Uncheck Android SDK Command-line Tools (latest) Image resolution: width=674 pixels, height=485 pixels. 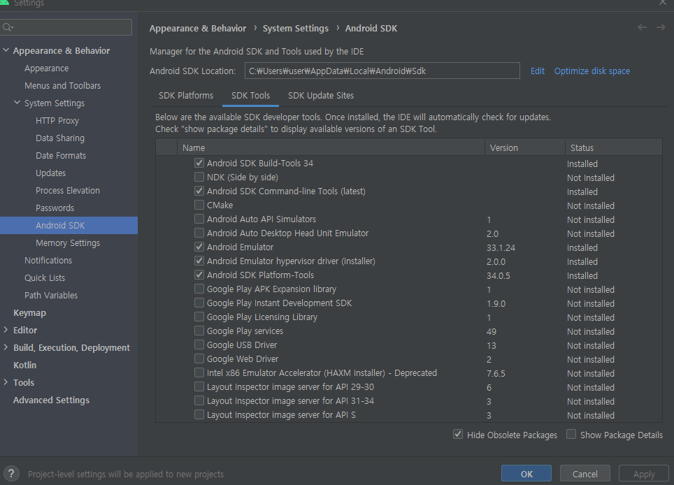[199, 191]
